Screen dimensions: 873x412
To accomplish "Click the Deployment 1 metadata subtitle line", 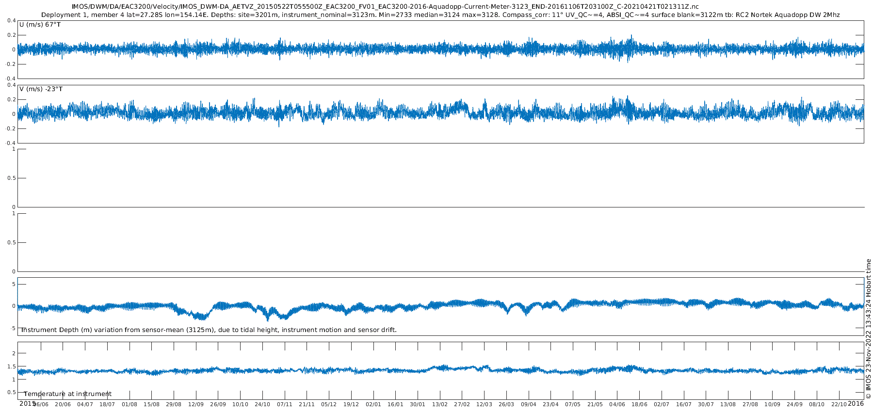I will (440, 15).
